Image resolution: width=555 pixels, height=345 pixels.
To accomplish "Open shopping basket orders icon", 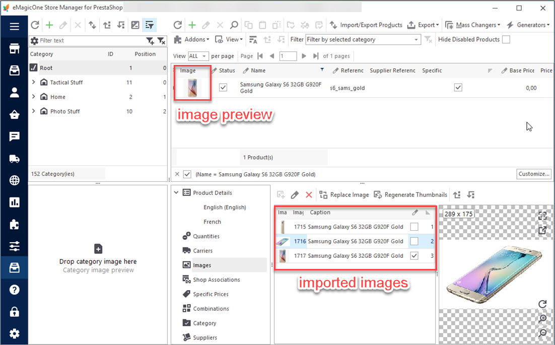I will pos(14,115).
